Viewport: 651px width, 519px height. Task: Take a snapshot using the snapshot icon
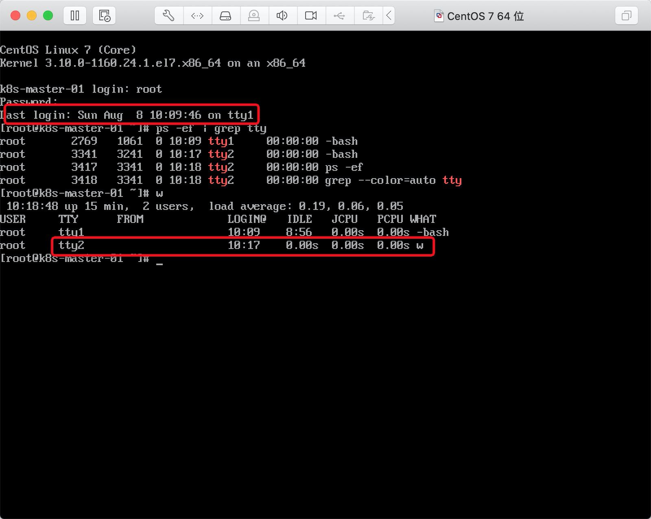point(104,15)
